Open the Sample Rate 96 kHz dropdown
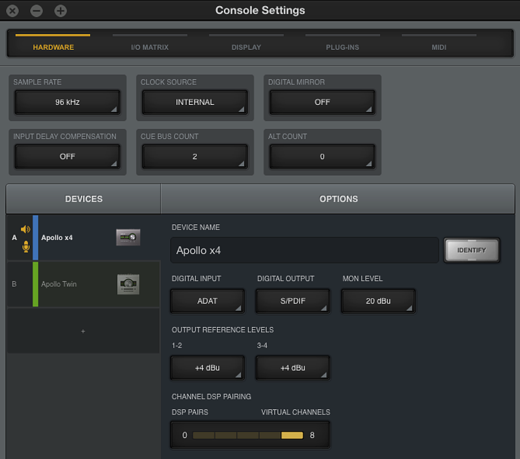This screenshot has height=459, width=520. [67, 102]
